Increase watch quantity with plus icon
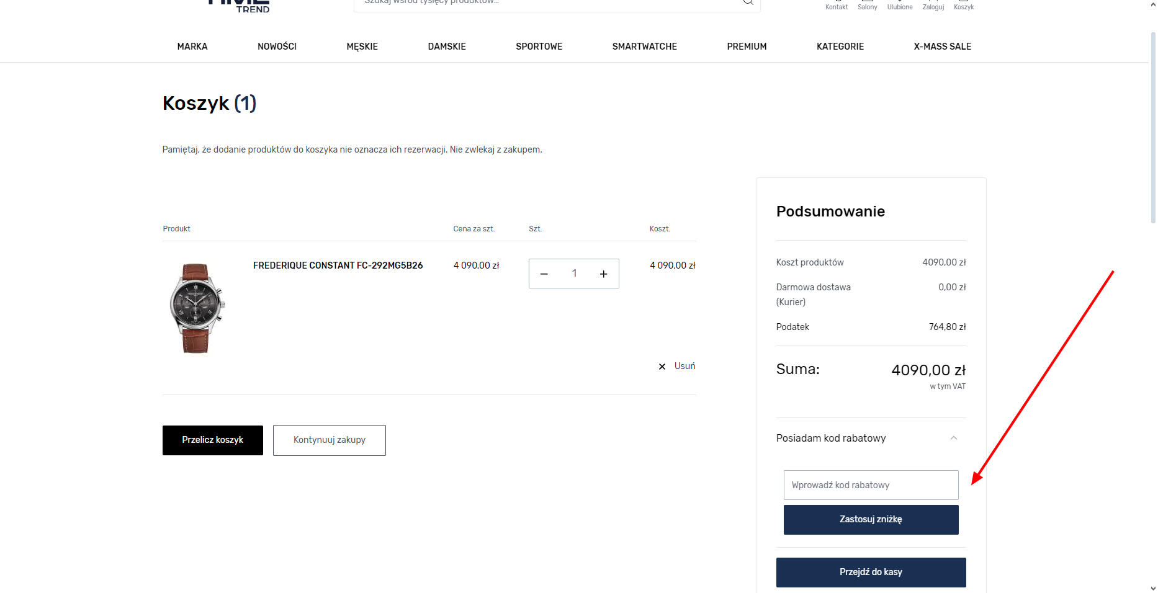Image resolution: width=1158 pixels, height=593 pixels. point(603,274)
